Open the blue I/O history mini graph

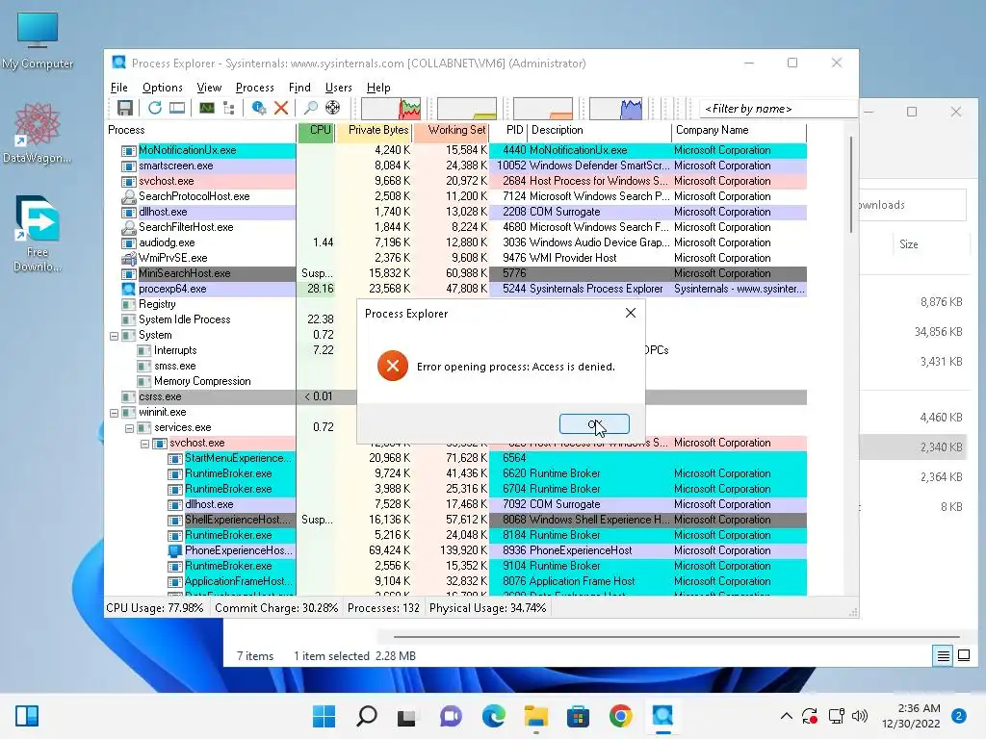click(616, 108)
